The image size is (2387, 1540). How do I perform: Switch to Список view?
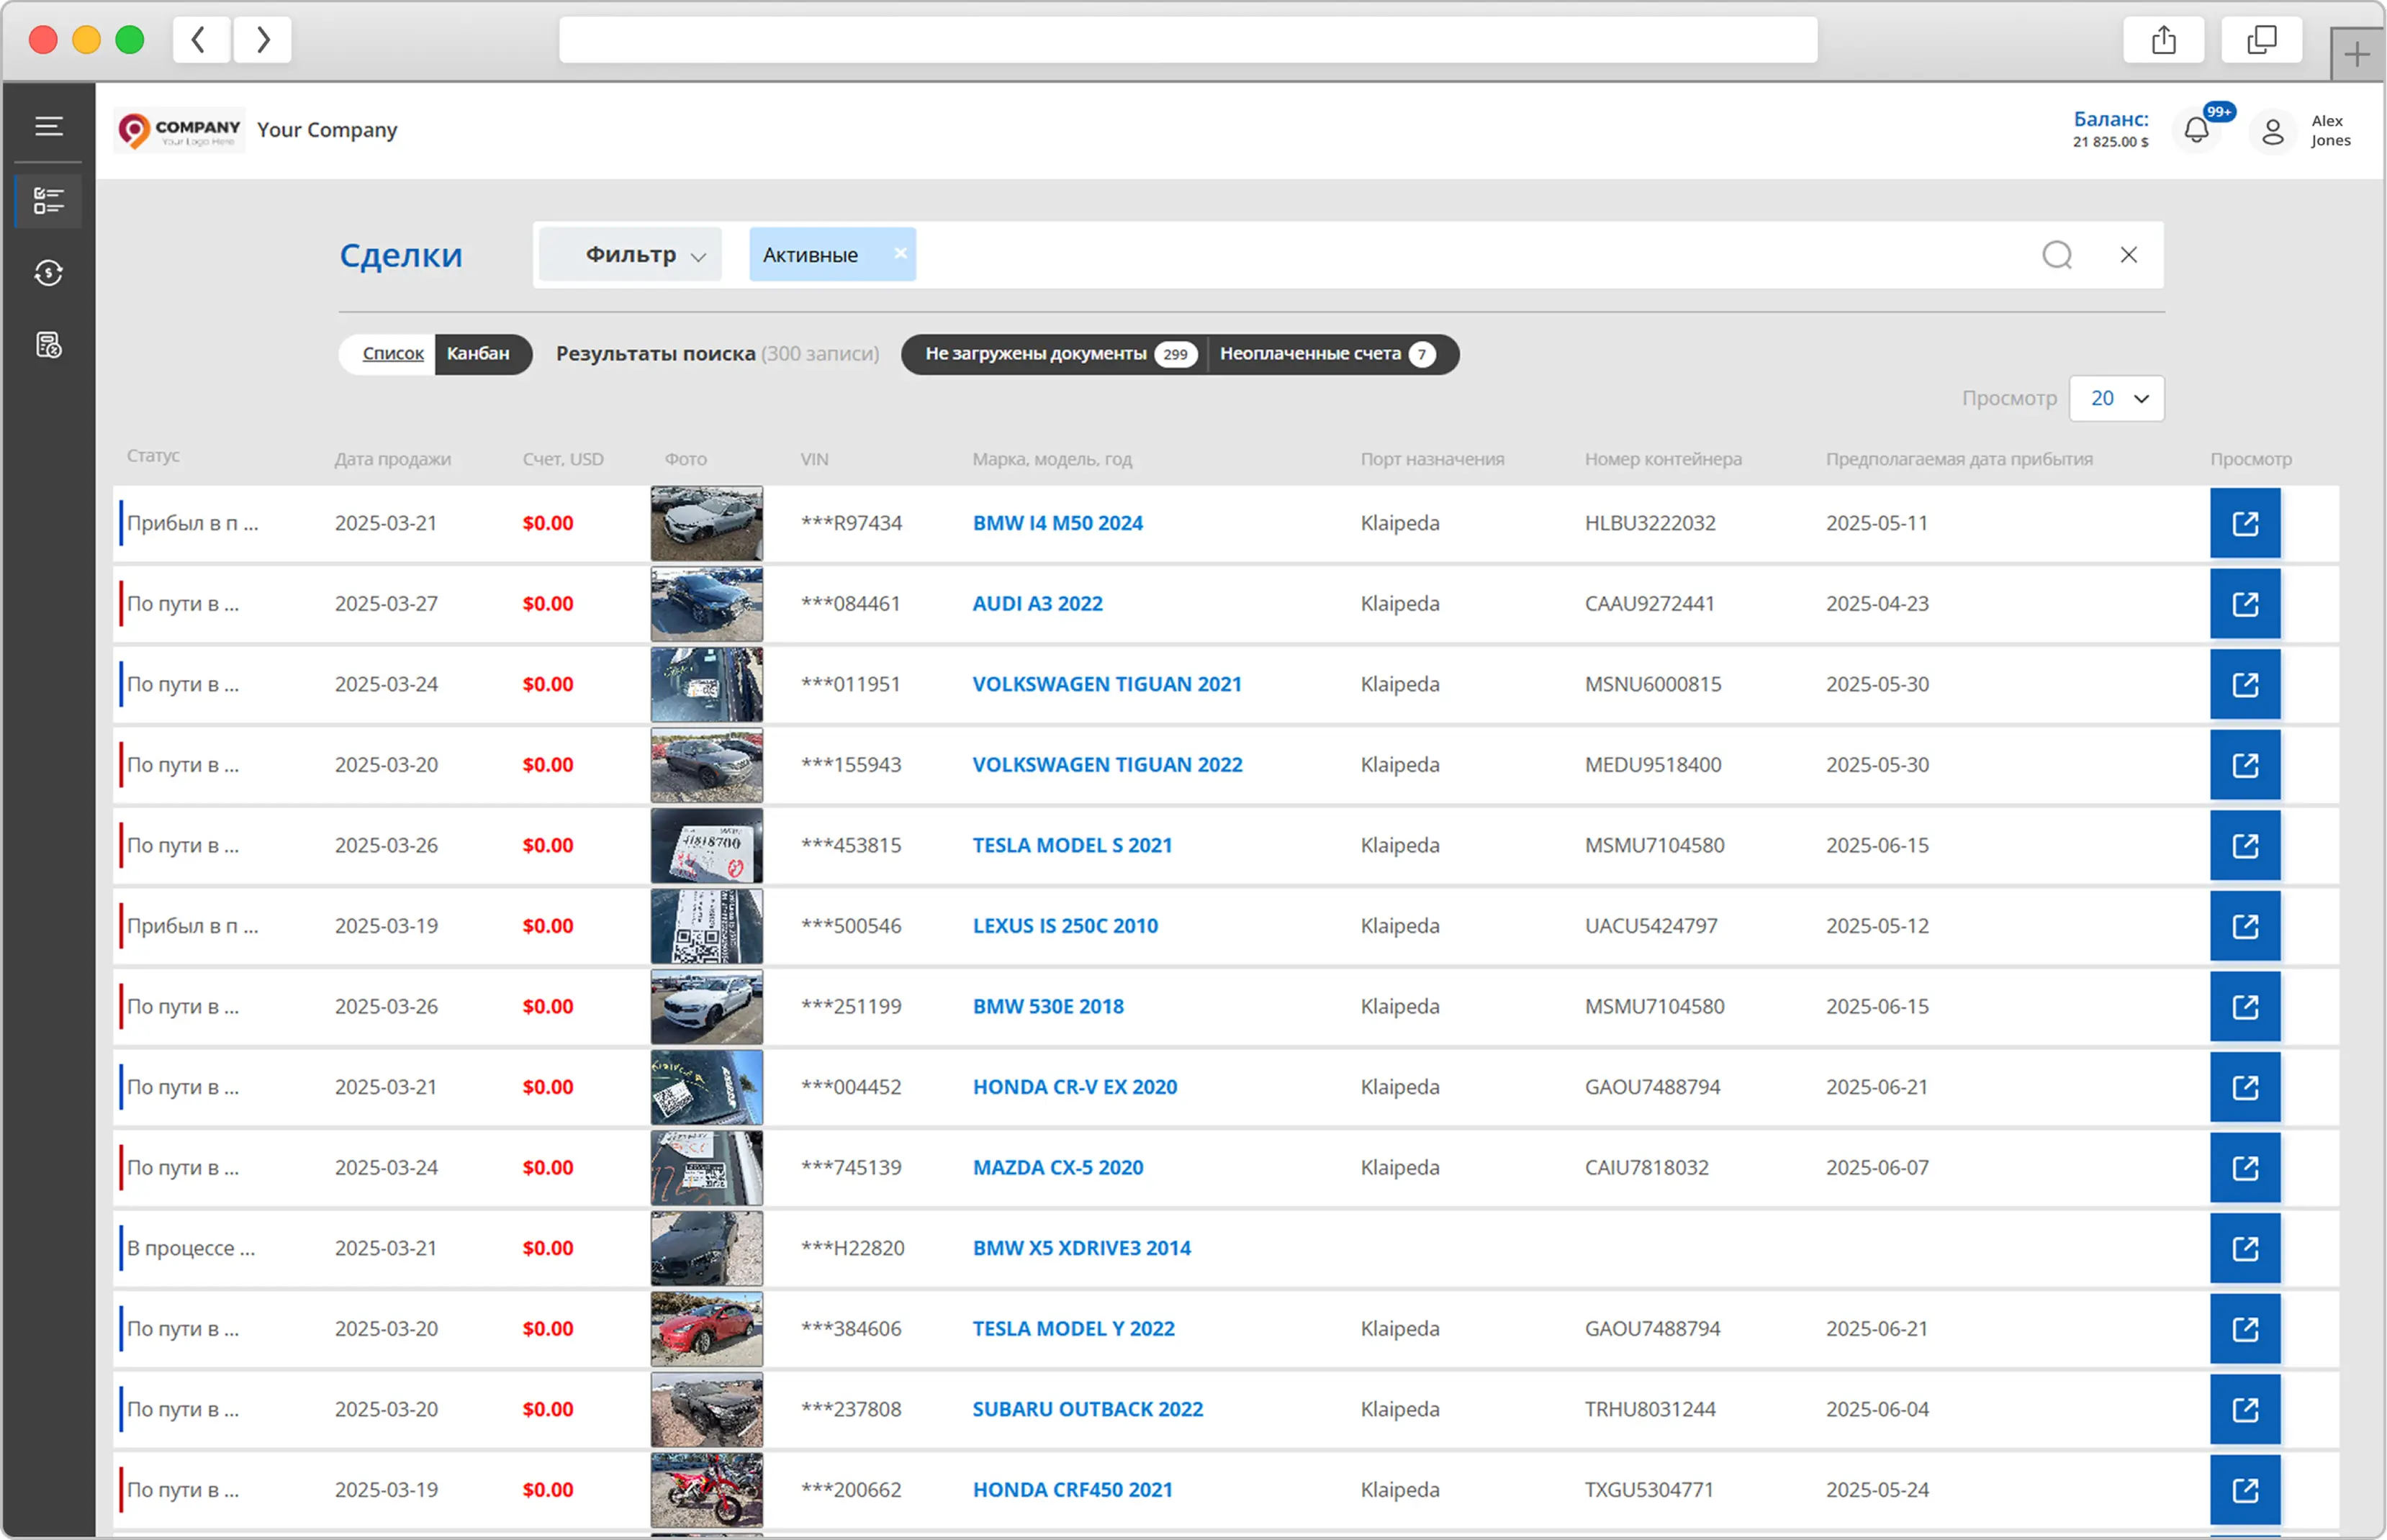point(392,354)
